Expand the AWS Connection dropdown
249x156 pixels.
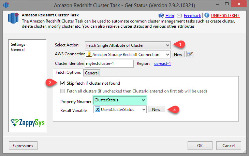[x=167, y=55]
